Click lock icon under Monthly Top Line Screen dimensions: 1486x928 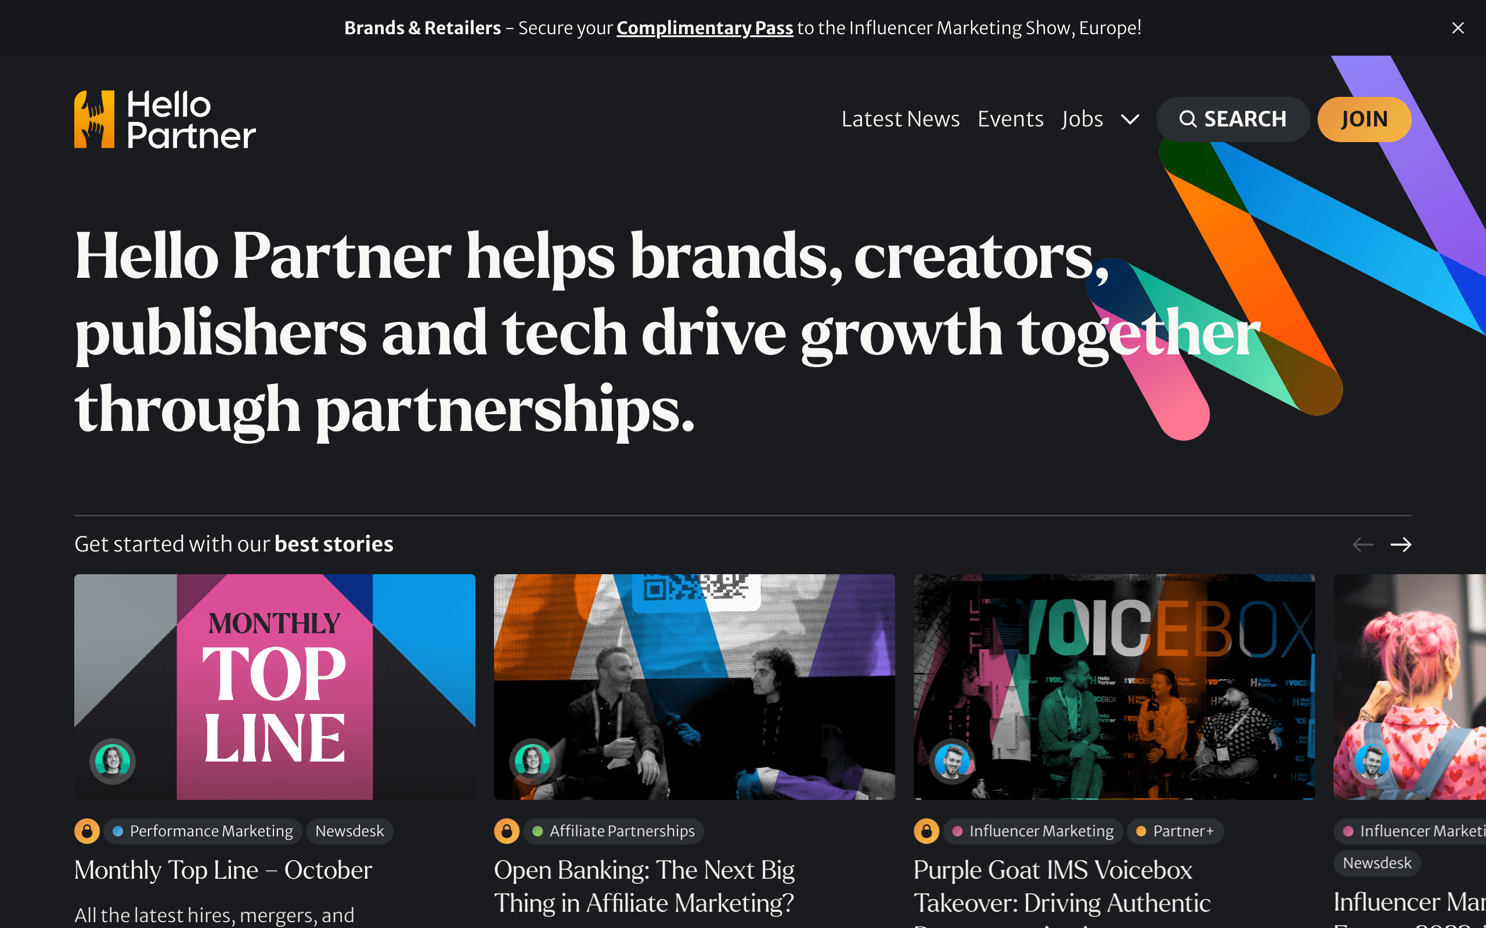87,831
